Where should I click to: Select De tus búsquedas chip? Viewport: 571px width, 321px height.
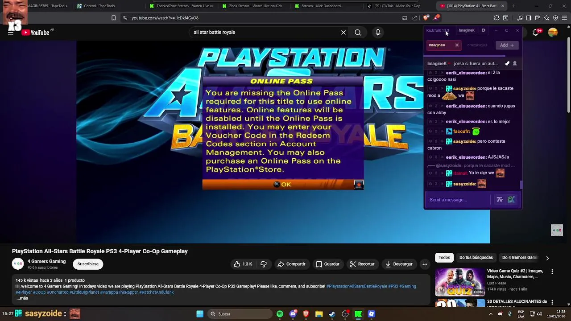coord(476,258)
